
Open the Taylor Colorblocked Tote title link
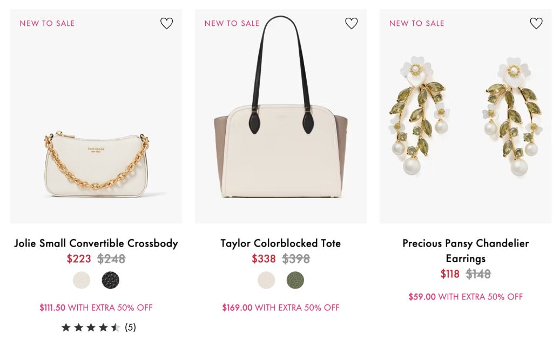[281, 243]
